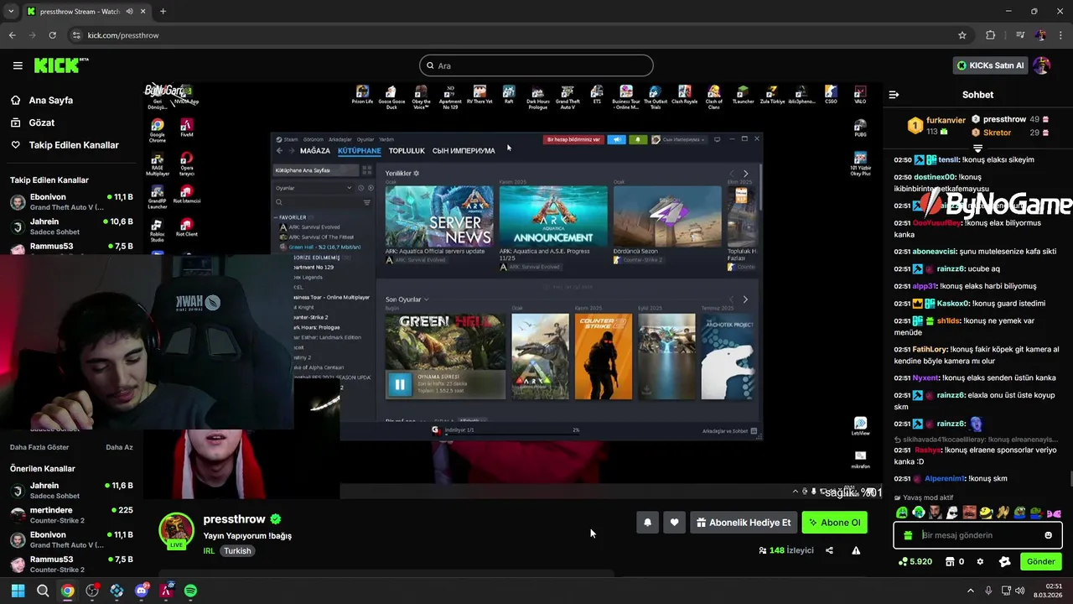
Task: Open Steam green notification bell
Action: tap(637, 139)
